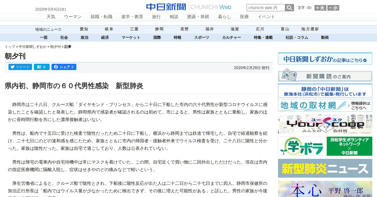Select 富山 regional news

coord(285,29)
